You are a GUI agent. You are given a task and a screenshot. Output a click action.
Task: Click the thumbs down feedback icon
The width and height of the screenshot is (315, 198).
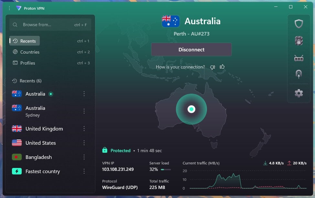pos(212,67)
